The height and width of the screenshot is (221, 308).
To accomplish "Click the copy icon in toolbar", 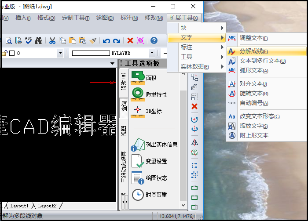I will (62, 40).
